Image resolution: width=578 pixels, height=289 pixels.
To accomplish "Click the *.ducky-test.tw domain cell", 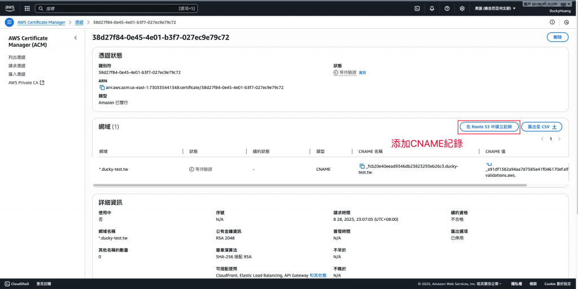I will (x=113, y=170).
